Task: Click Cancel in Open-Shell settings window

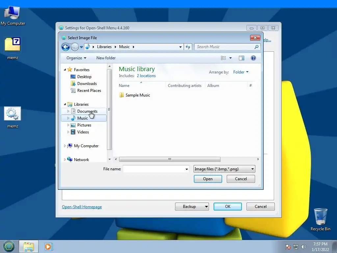Action: (261, 207)
